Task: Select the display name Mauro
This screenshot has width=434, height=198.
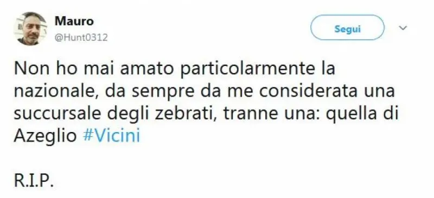Action: [74, 21]
